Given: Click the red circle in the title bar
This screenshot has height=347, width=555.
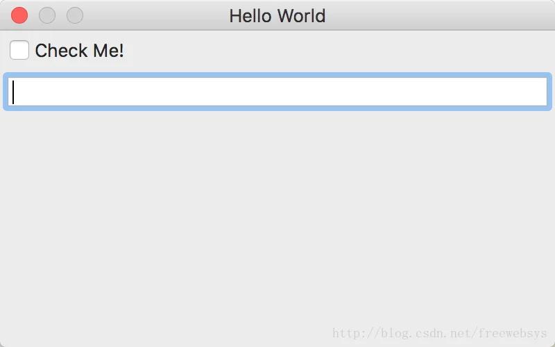Looking at the screenshot, I should click(x=19, y=15).
